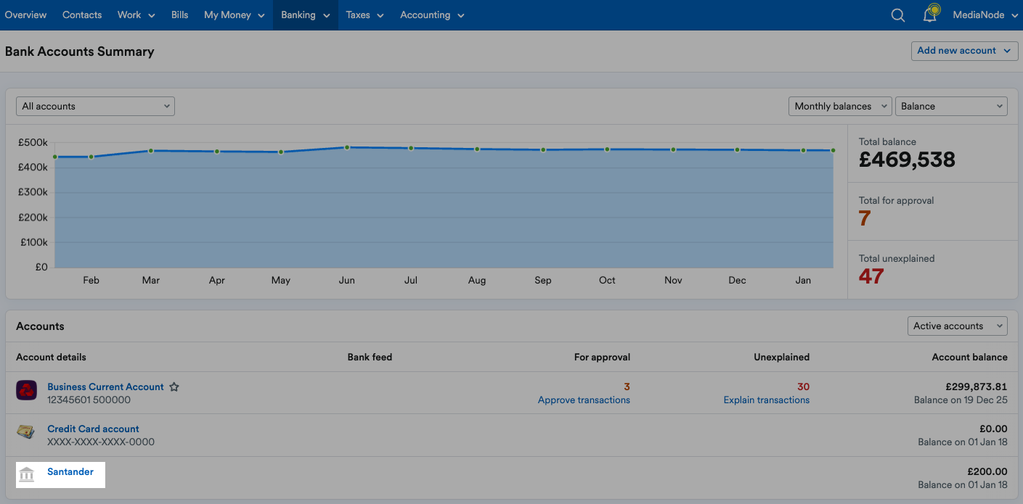The height and width of the screenshot is (504, 1023).
Task: Change the Active accounts filter
Action: pos(958,326)
